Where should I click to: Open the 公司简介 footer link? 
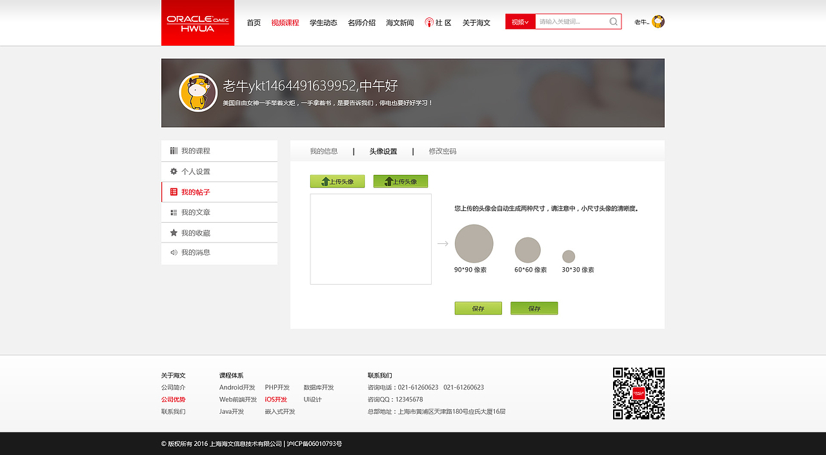(173, 387)
